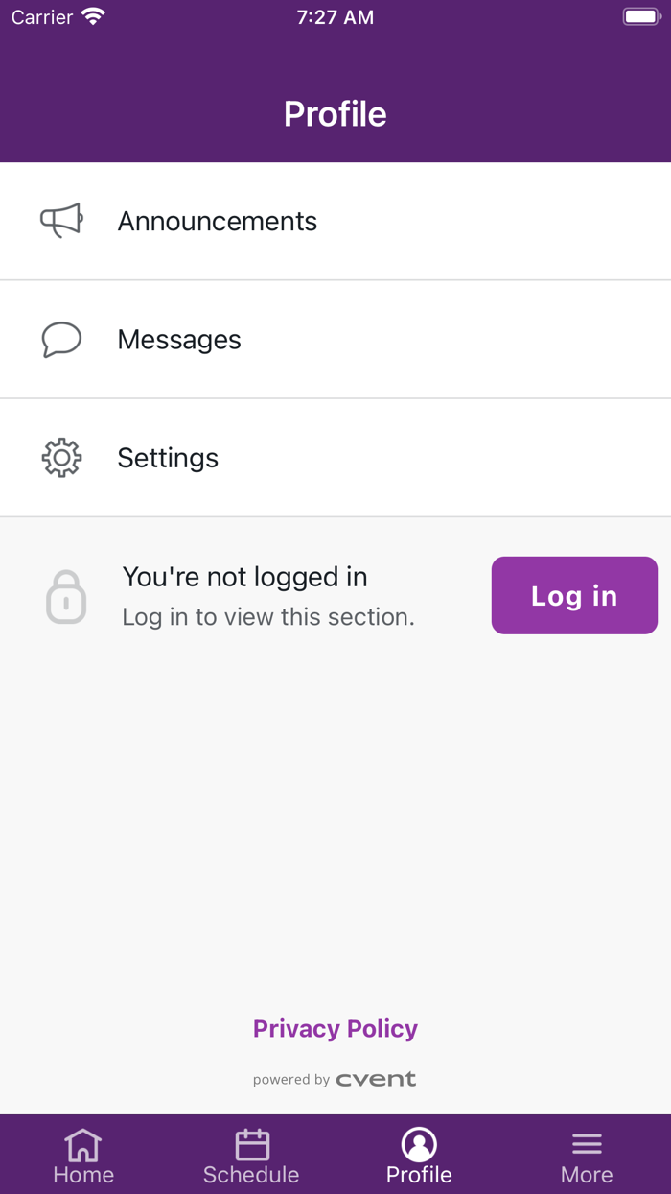671x1194 pixels.
Task: Select the Messages row label
Action: 179,340
